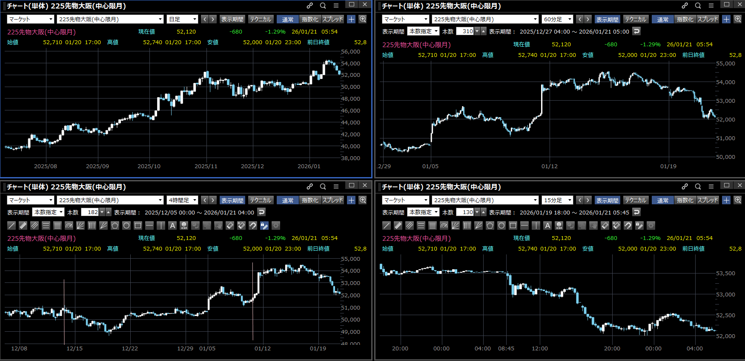Click the next arrow button in 4時間足 chart

[213, 200]
